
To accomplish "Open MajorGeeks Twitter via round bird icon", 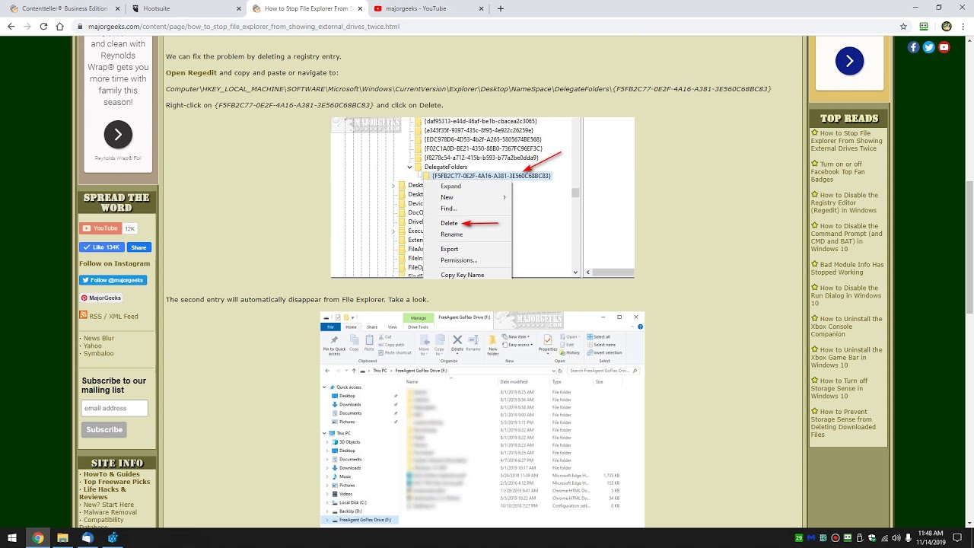I will click(928, 47).
